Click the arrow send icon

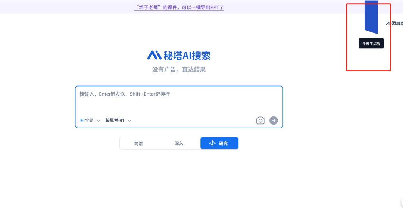pos(274,120)
